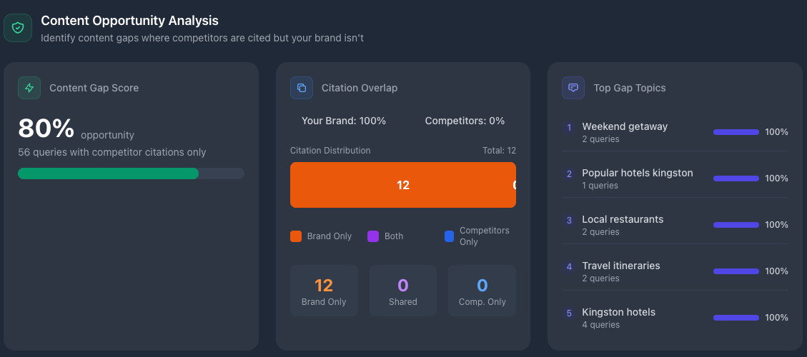Click the Top Gap Topics chat icon
The image size is (807, 357).
[x=573, y=88]
